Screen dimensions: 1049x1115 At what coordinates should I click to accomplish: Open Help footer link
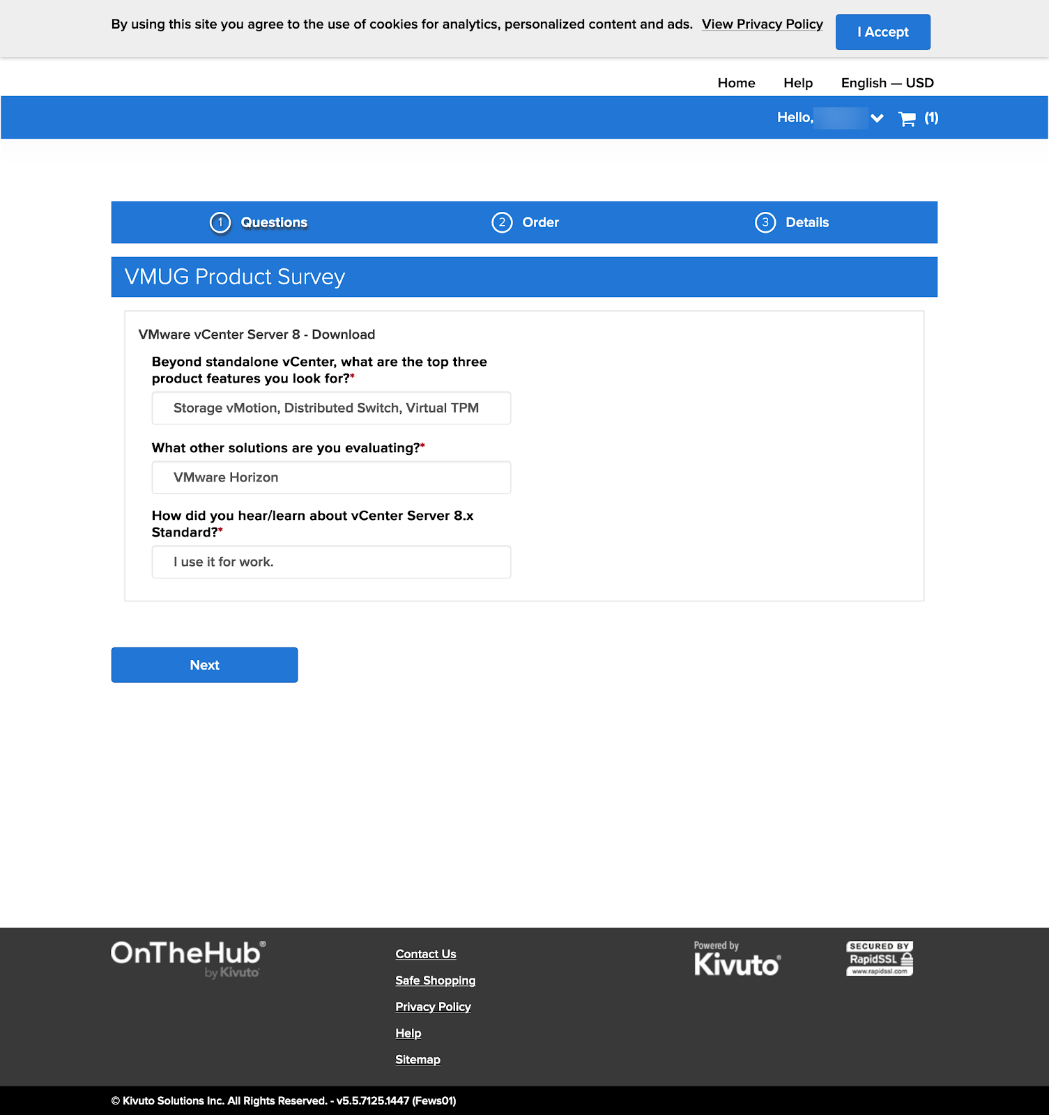pos(408,1033)
